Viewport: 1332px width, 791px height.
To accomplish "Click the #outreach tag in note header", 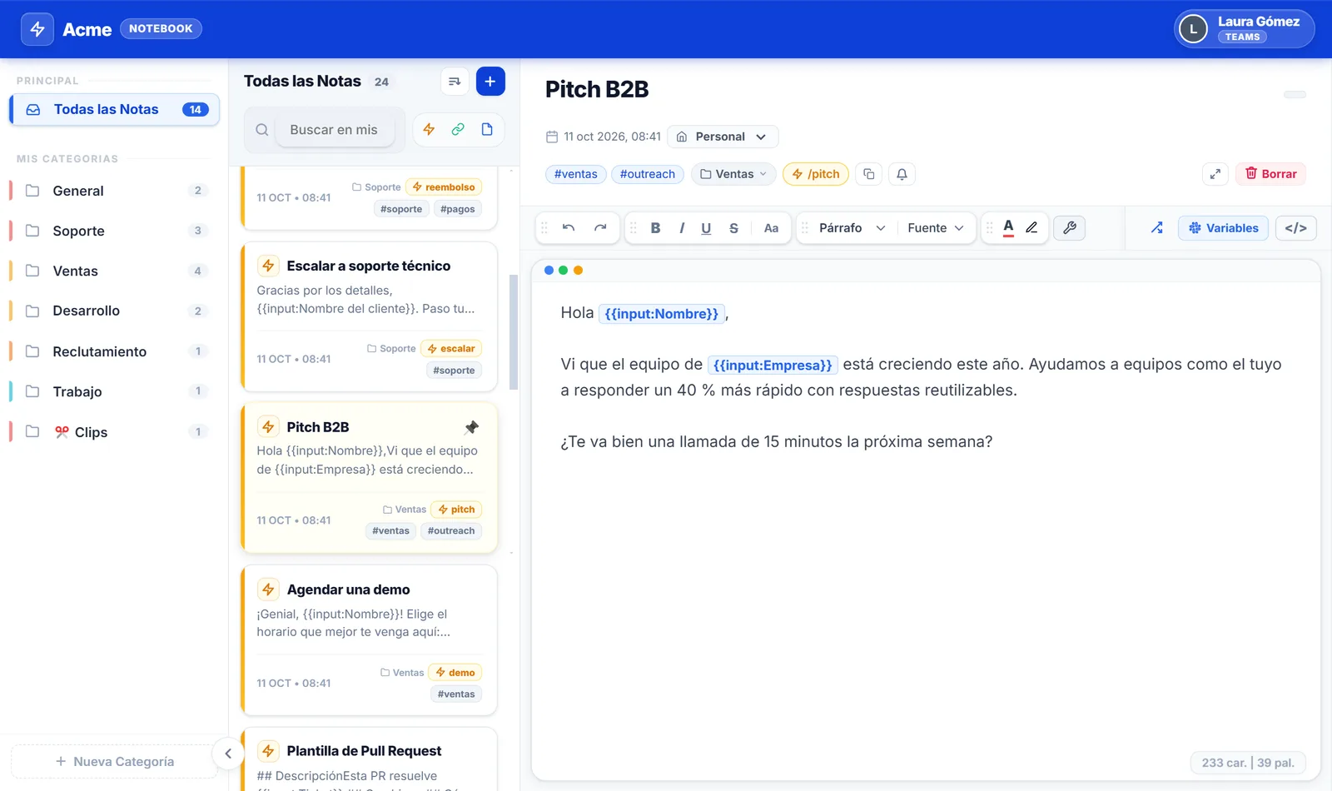I will click(648, 174).
